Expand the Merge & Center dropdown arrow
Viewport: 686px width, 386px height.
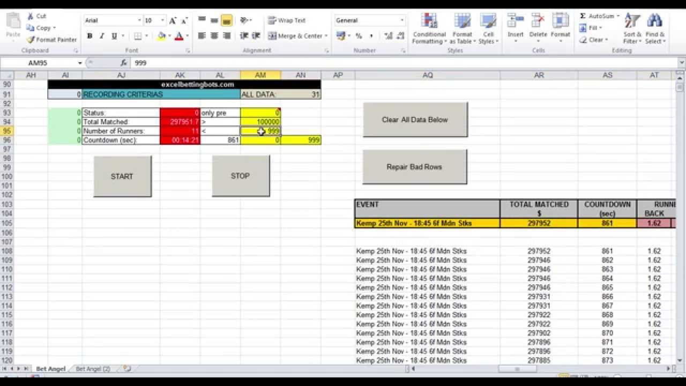(x=326, y=36)
